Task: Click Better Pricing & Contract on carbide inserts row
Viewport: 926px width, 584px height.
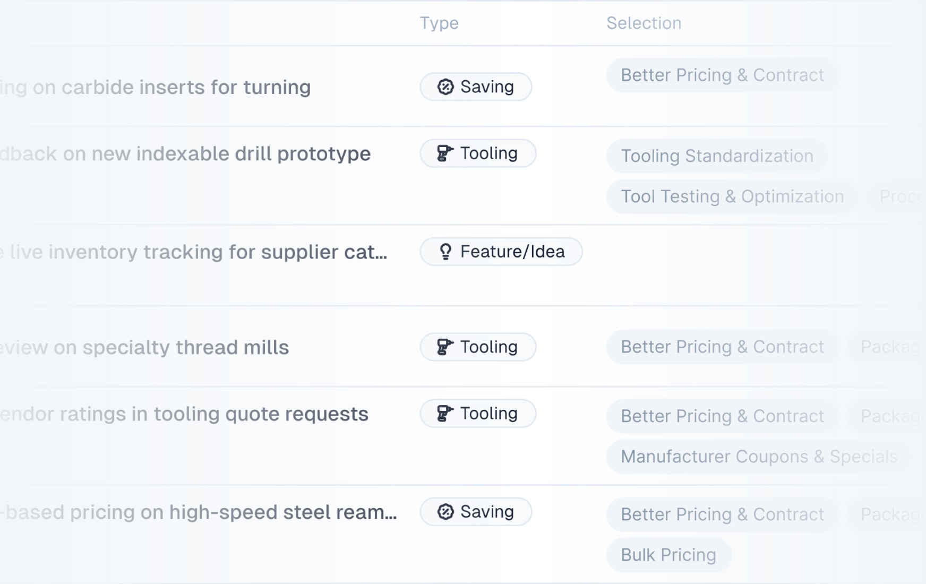Action: (723, 75)
